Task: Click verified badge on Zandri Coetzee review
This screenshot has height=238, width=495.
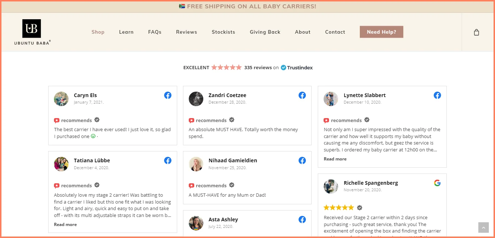Action: (x=232, y=120)
